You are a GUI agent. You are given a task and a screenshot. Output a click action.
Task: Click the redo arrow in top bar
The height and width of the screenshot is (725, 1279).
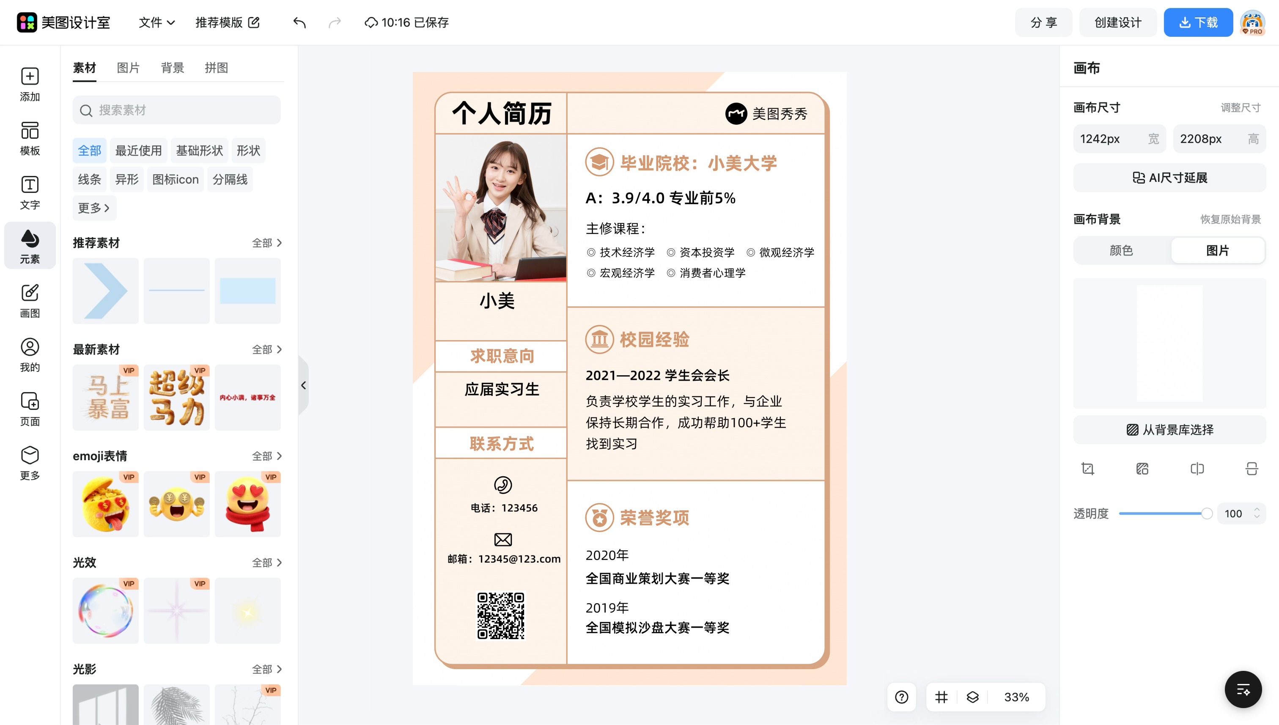(x=335, y=22)
